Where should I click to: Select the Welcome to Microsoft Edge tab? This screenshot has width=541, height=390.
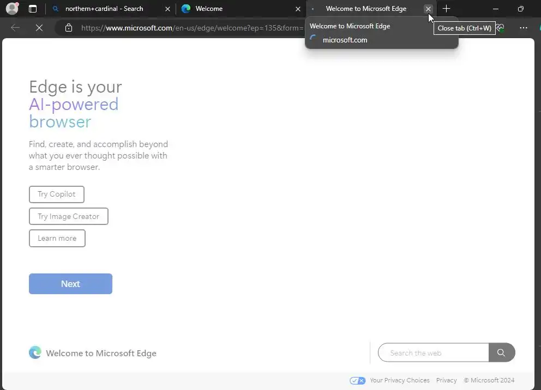pyautogui.click(x=366, y=9)
